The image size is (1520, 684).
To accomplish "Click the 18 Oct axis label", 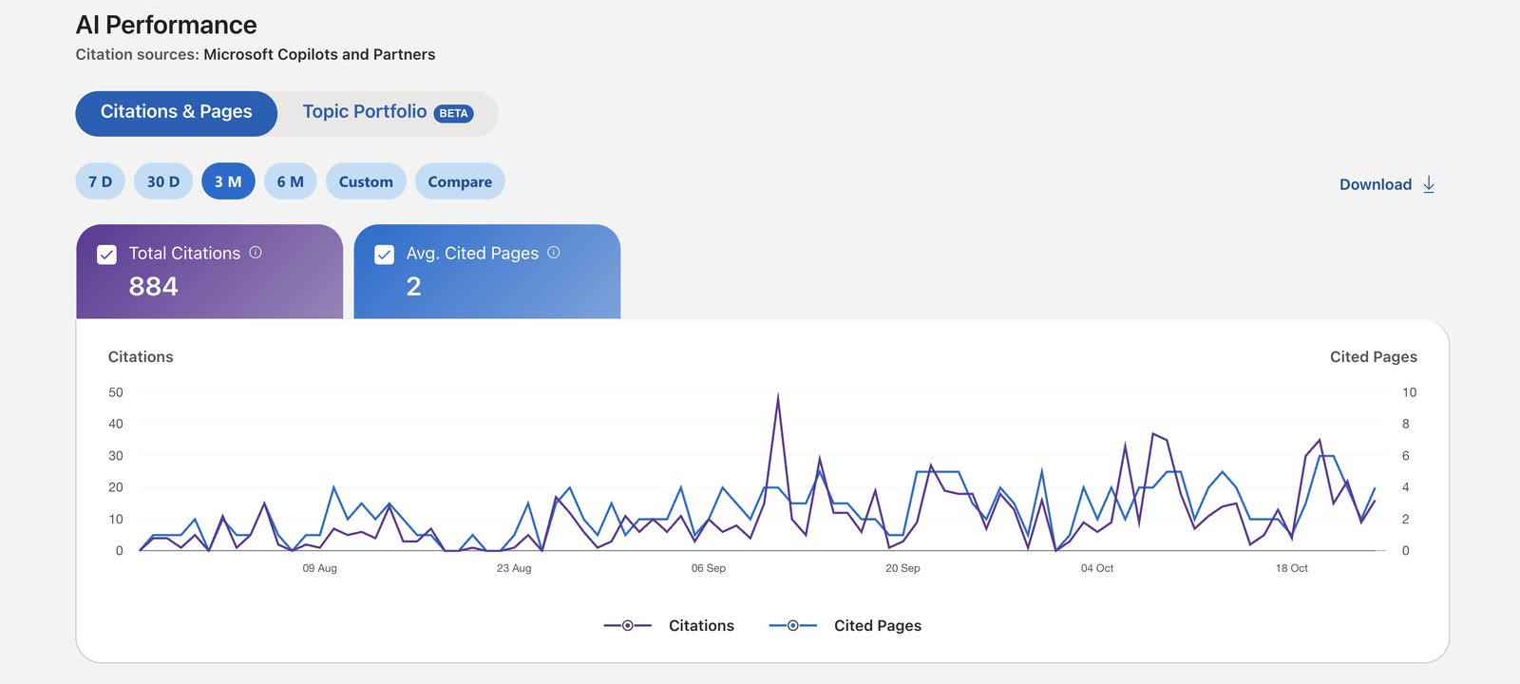I will tap(1292, 568).
